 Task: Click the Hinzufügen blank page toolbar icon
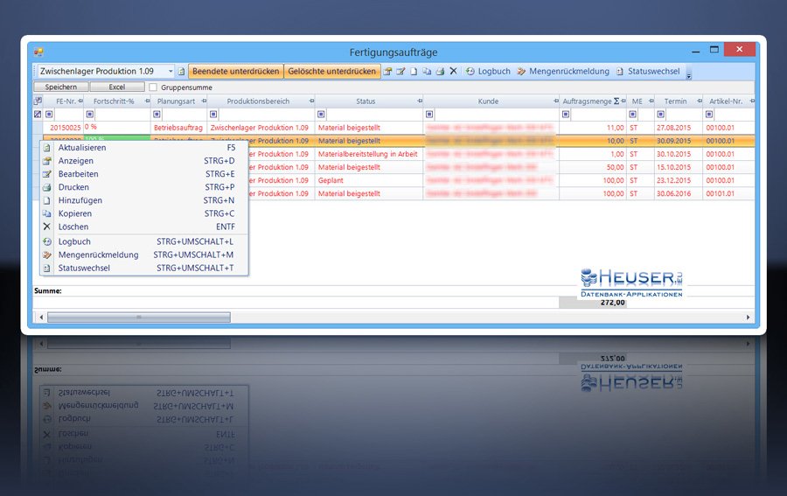click(414, 71)
